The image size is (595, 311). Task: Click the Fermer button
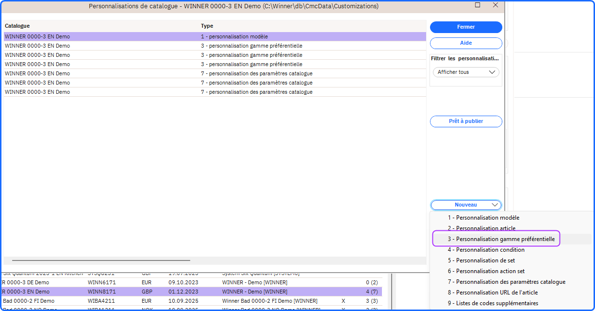466,27
